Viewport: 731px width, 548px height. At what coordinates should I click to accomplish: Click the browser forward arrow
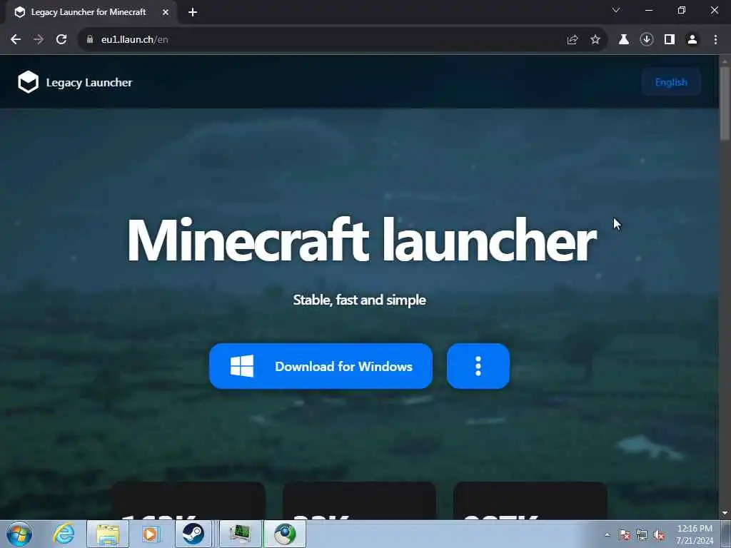pyautogui.click(x=39, y=40)
